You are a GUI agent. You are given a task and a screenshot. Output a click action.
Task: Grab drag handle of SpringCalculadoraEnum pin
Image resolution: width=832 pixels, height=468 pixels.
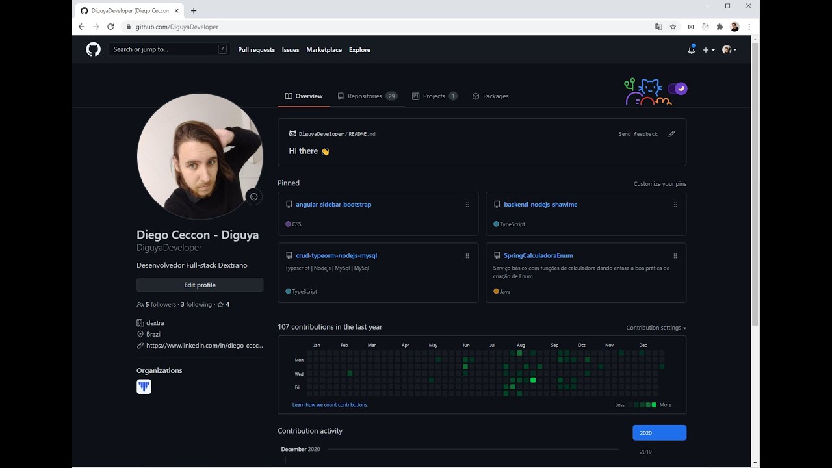point(675,256)
